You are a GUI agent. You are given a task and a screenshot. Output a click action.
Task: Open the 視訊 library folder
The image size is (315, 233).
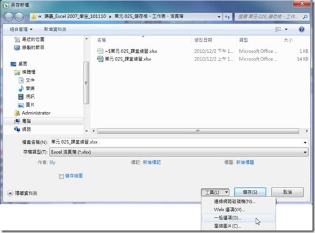[x=27, y=97]
